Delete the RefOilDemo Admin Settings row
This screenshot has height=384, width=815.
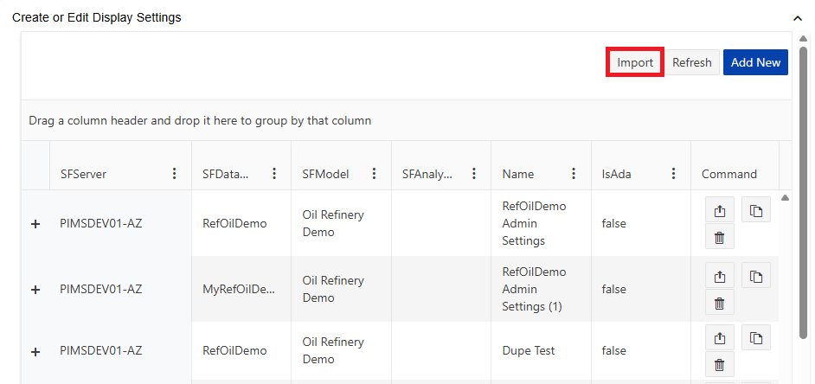[719, 238]
